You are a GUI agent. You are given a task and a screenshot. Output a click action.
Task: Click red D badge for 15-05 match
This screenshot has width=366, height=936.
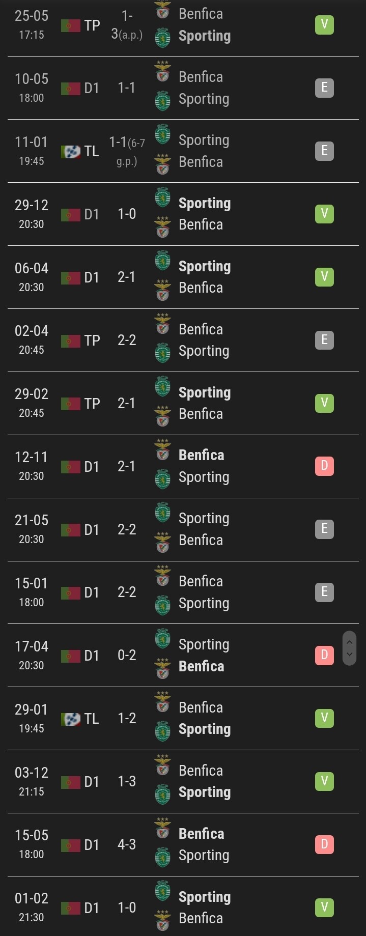coord(324,844)
